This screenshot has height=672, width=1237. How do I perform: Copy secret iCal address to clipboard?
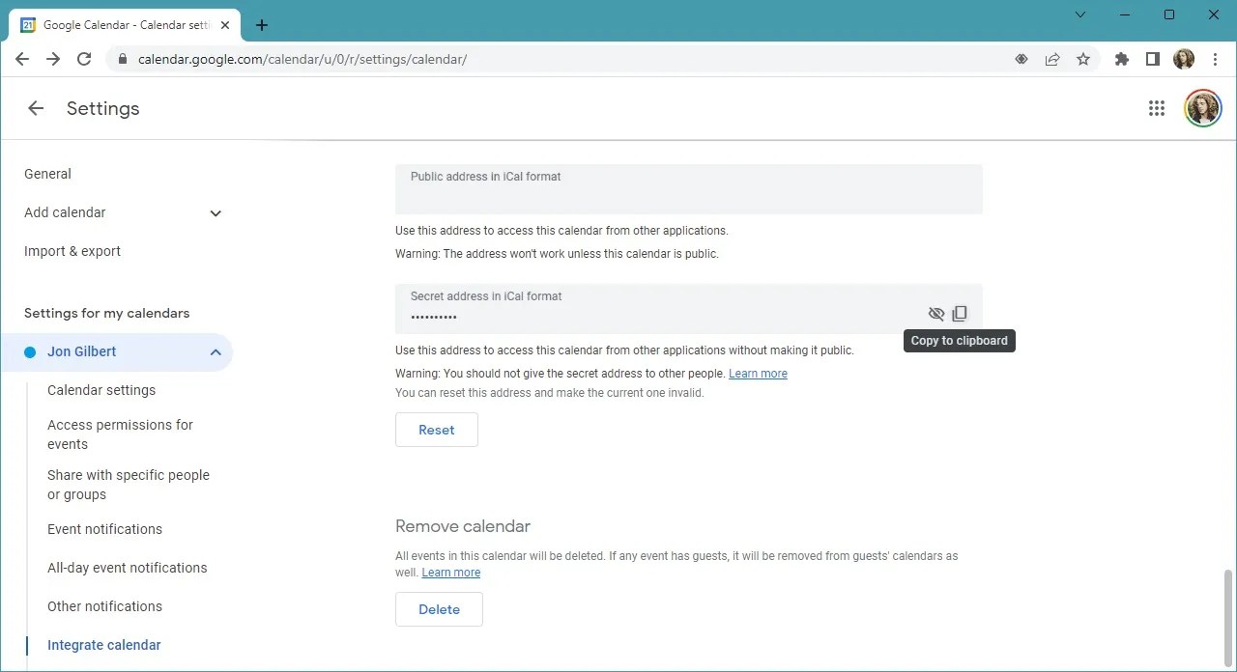960,314
